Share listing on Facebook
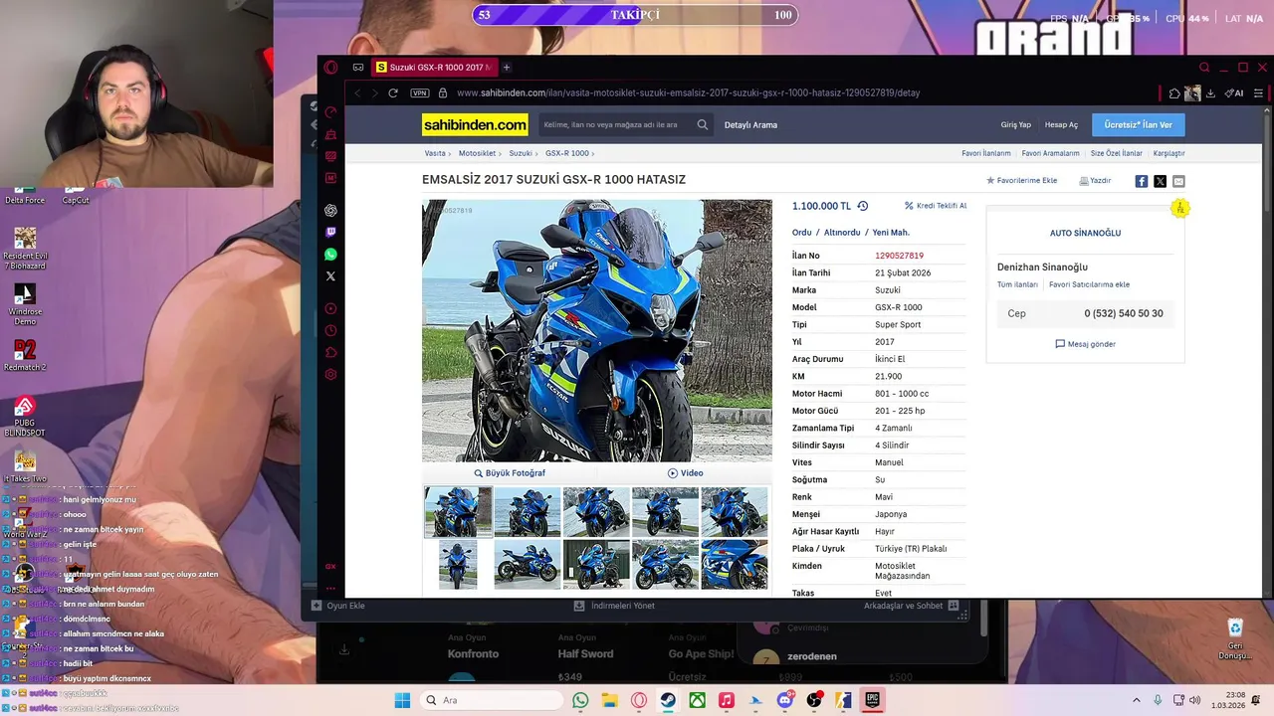The width and height of the screenshot is (1274, 716). [x=1142, y=181]
